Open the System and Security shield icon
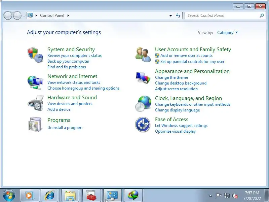This screenshot has height=202, width=269. (x=35, y=55)
